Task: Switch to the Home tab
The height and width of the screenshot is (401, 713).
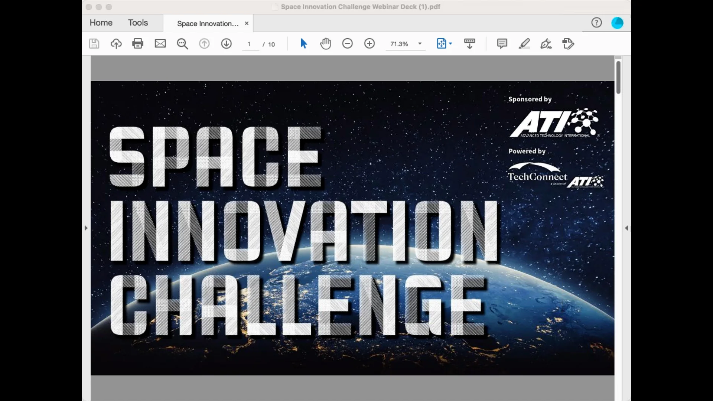Action: (x=101, y=23)
